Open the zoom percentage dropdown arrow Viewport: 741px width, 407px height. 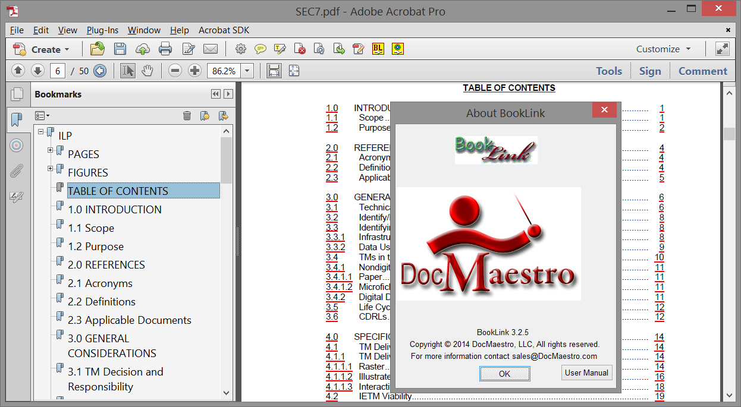[247, 71]
